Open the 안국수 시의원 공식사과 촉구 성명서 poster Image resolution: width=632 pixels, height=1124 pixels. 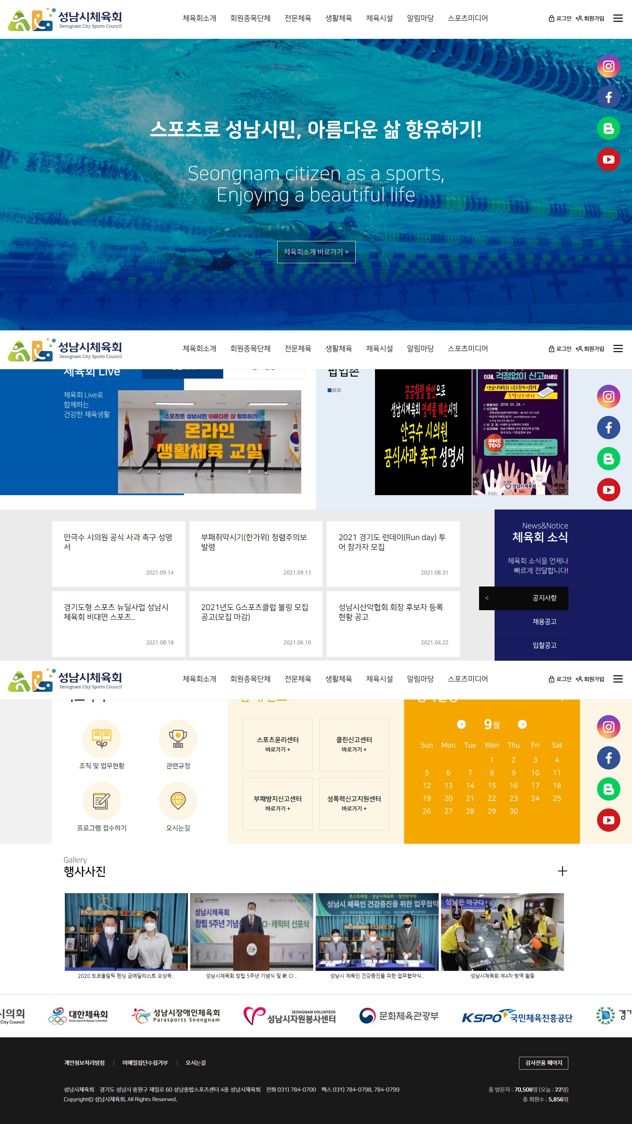(x=423, y=432)
